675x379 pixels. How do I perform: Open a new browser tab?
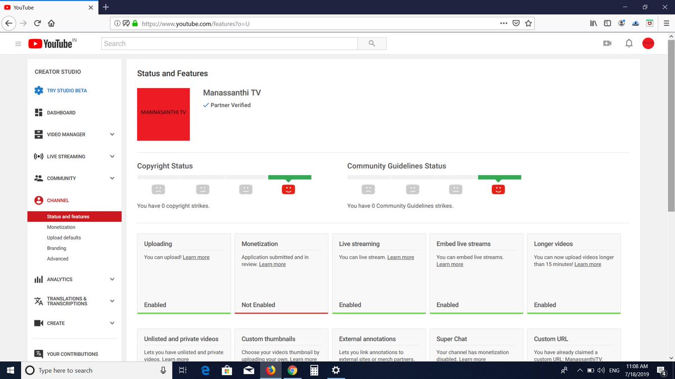coord(106,7)
